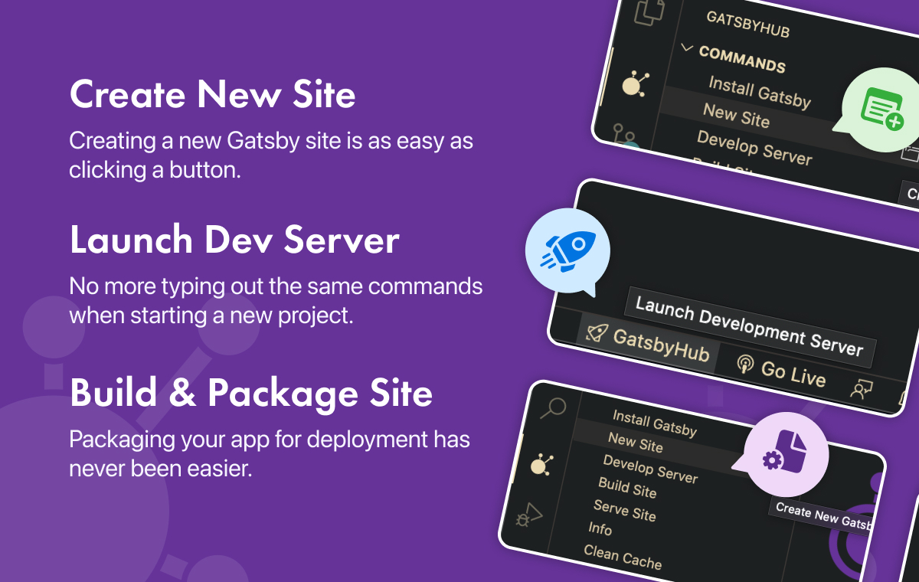919x582 pixels.
Task: Select Develop Server above Build Site
Action: click(650, 469)
